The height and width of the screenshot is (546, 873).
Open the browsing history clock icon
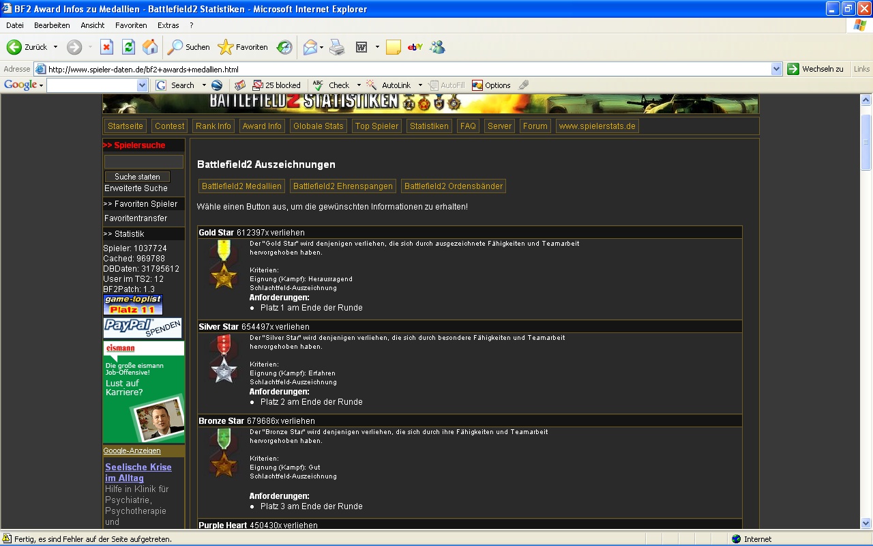click(x=284, y=47)
